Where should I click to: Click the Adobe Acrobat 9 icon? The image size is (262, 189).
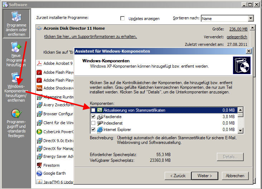pyautogui.click(x=39, y=63)
